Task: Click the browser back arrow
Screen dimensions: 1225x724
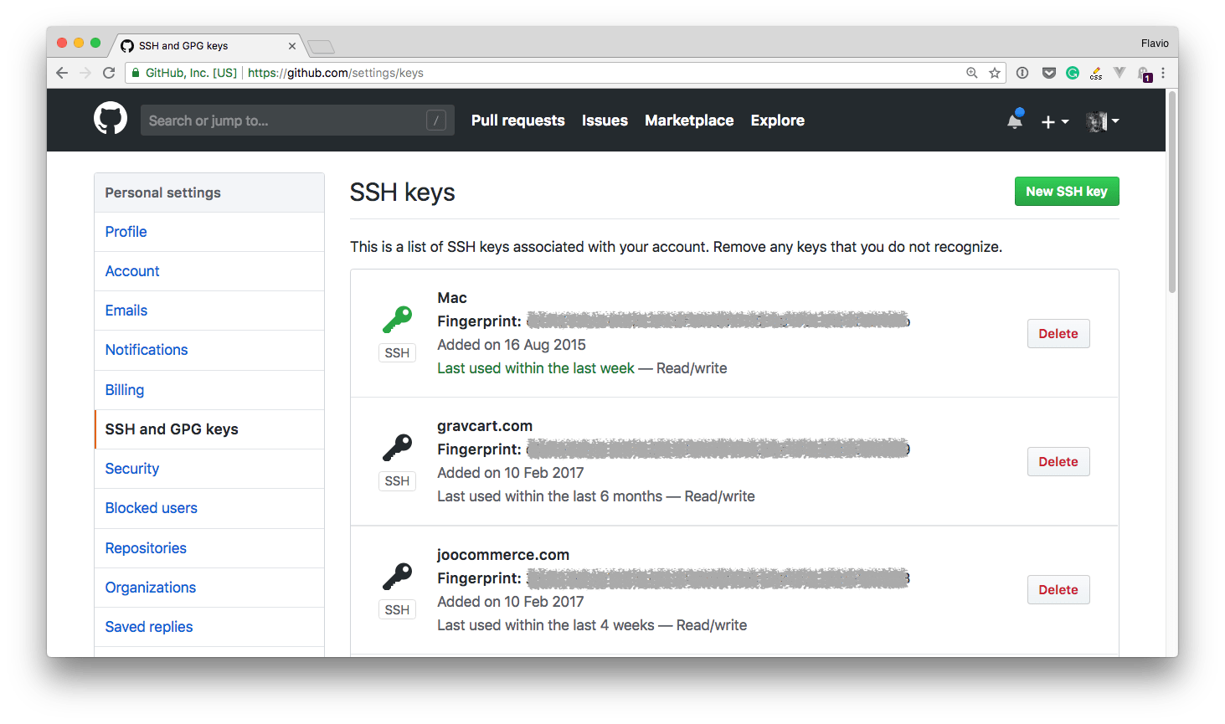Action: tap(62, 73)
